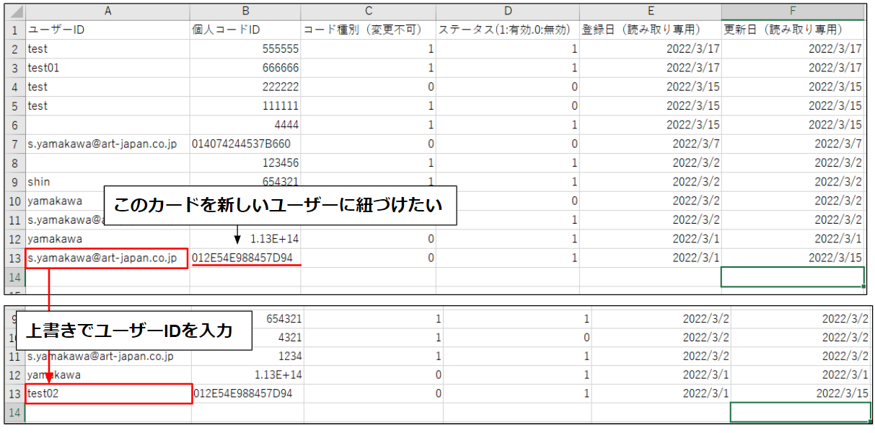This screenshot has height=433, width=875.
Task: Click the select-all corner triangle
Action: pyautogui.click(x=14, y=12)
